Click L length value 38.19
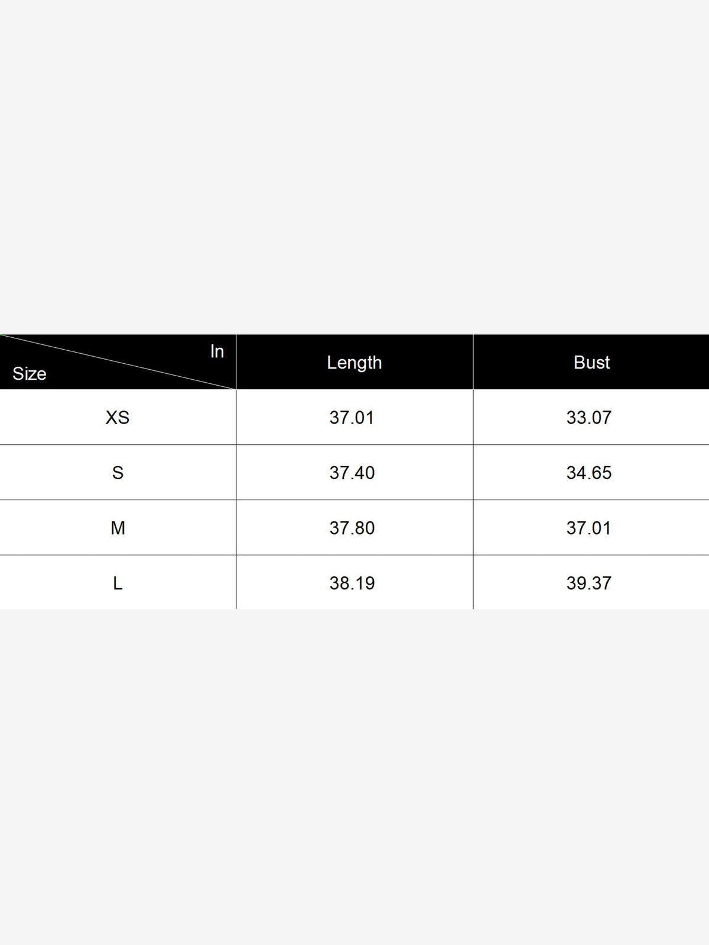This screenshot has height=945, width=709. [x=352, y=583]
